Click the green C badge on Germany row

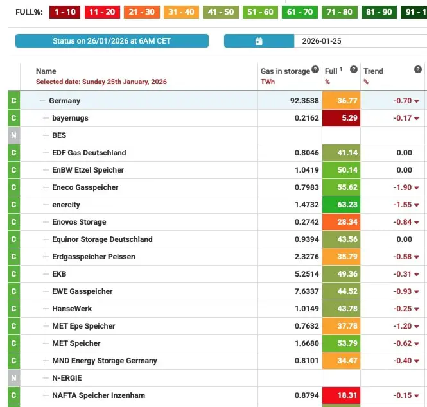13,101
